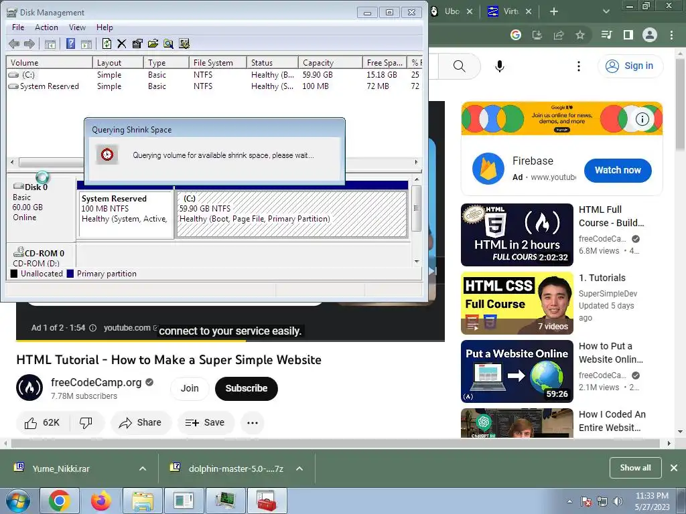Click the install app icon in address bar
This screenshot has height=514, width=686.
point(537,35)
